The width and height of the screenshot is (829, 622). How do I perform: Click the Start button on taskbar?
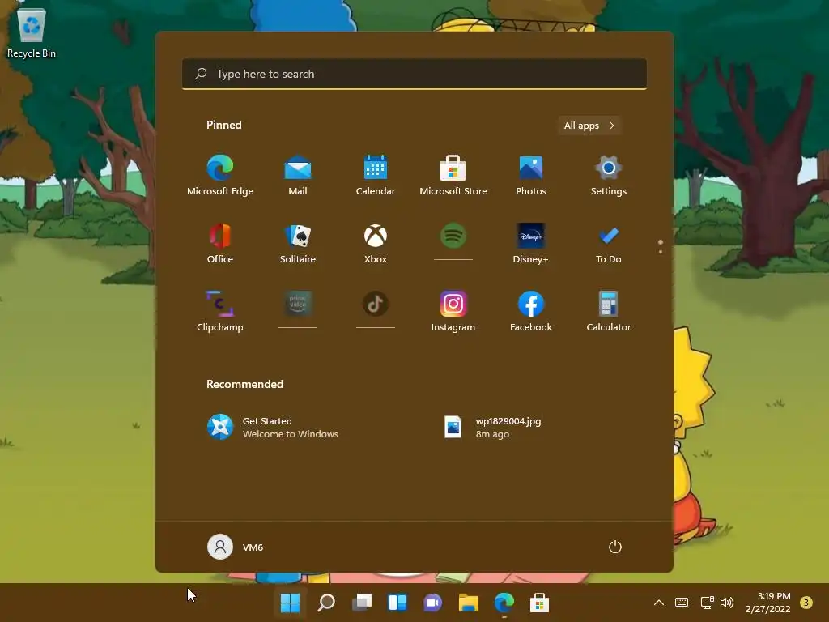point(290,603)
